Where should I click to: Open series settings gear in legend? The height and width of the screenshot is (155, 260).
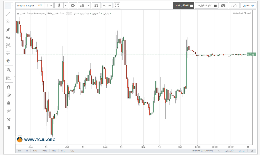[x=71, y=14]
